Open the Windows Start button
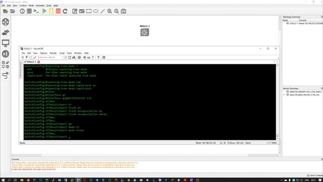This screenshot has height=182, width=323. coord(3,180)
